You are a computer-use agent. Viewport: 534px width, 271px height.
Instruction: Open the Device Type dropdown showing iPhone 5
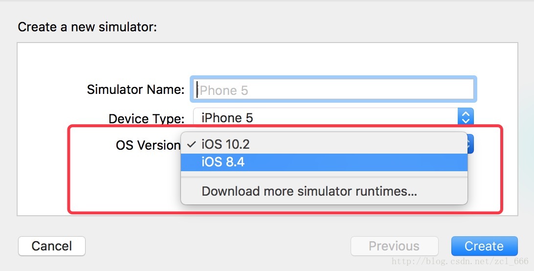tap(333, 117)
